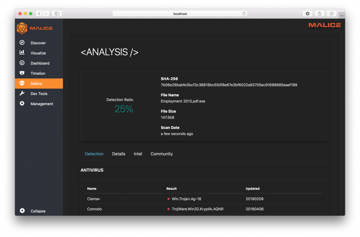Screen dimensions: 360x237
Task: Go back with the browser back arrow
Action: 39,14
